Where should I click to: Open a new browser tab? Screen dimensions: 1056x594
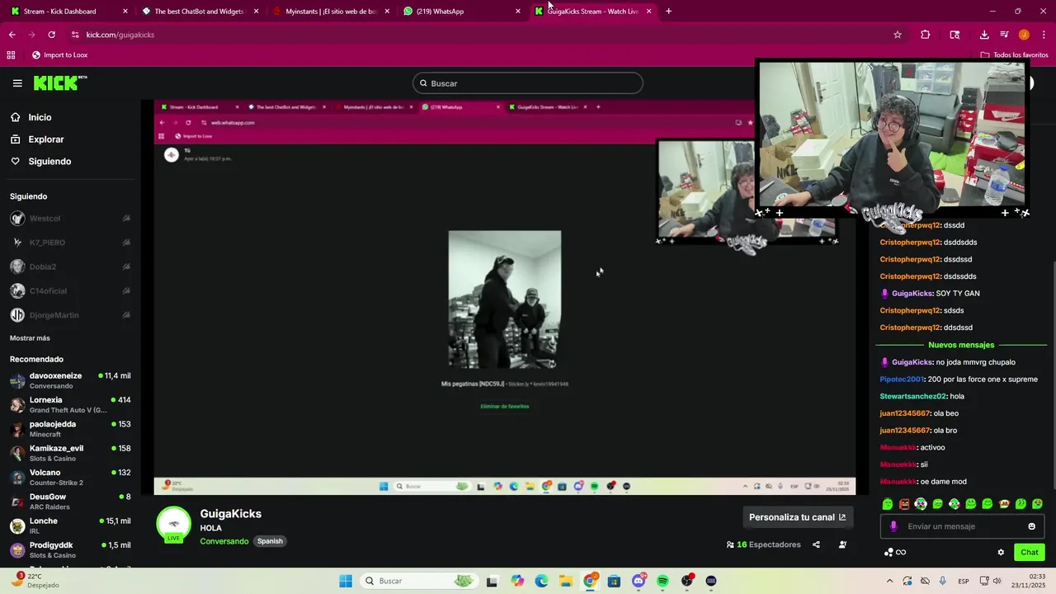[x=668, y=12]
